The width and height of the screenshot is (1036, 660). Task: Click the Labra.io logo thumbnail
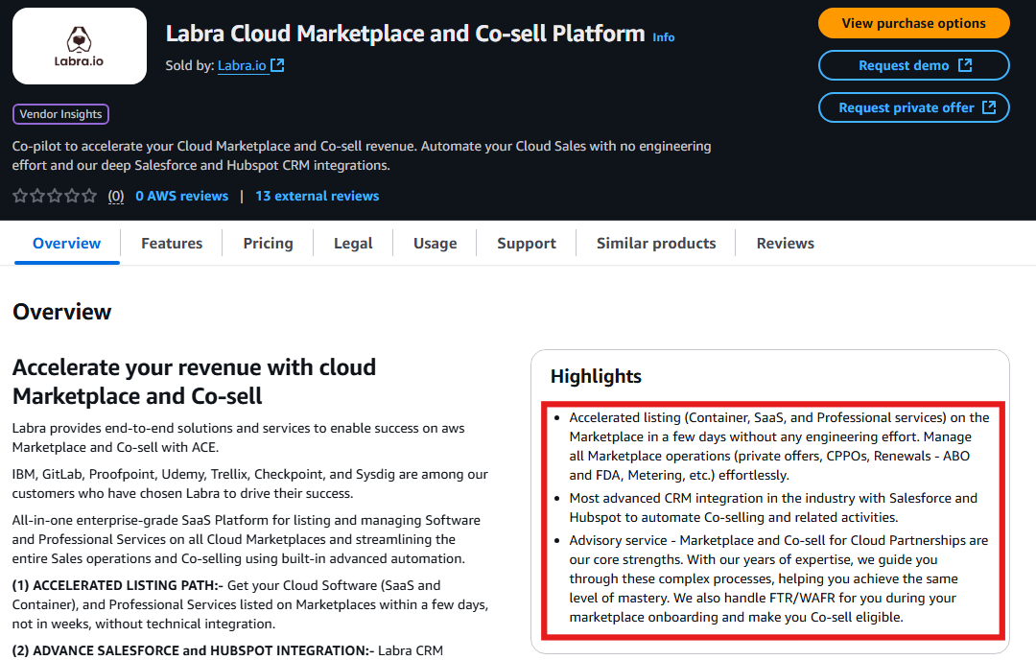(x=80, y=46)
